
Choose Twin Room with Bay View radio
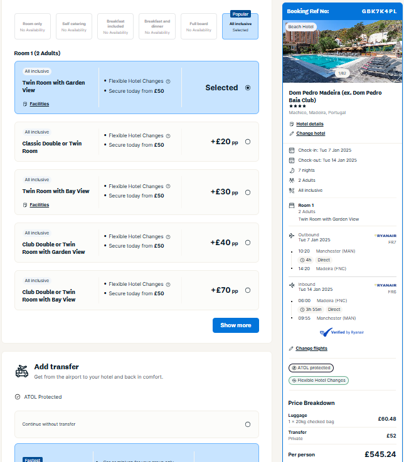(x=248, y=192)
